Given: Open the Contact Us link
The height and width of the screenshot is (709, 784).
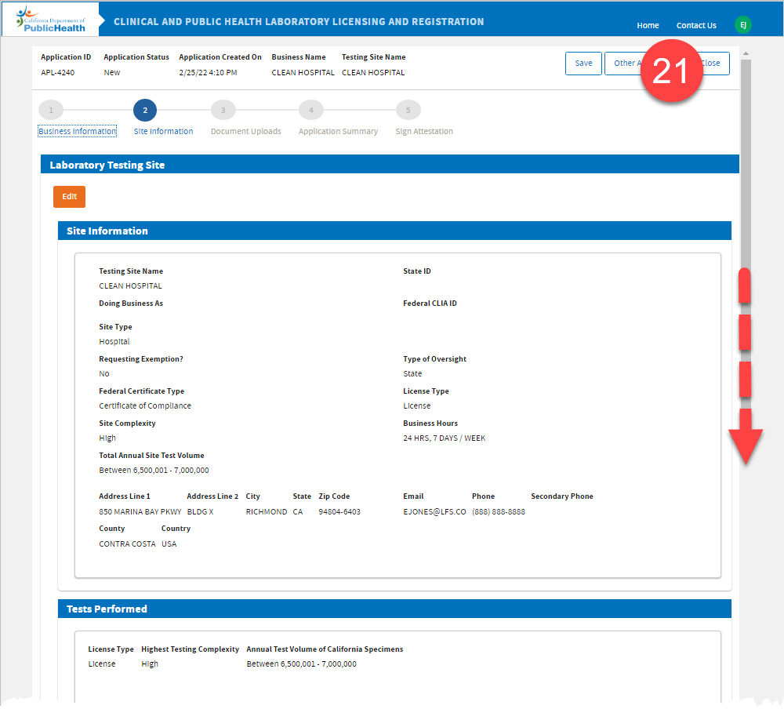Looking at the screenshot, I should click(696, 26).
